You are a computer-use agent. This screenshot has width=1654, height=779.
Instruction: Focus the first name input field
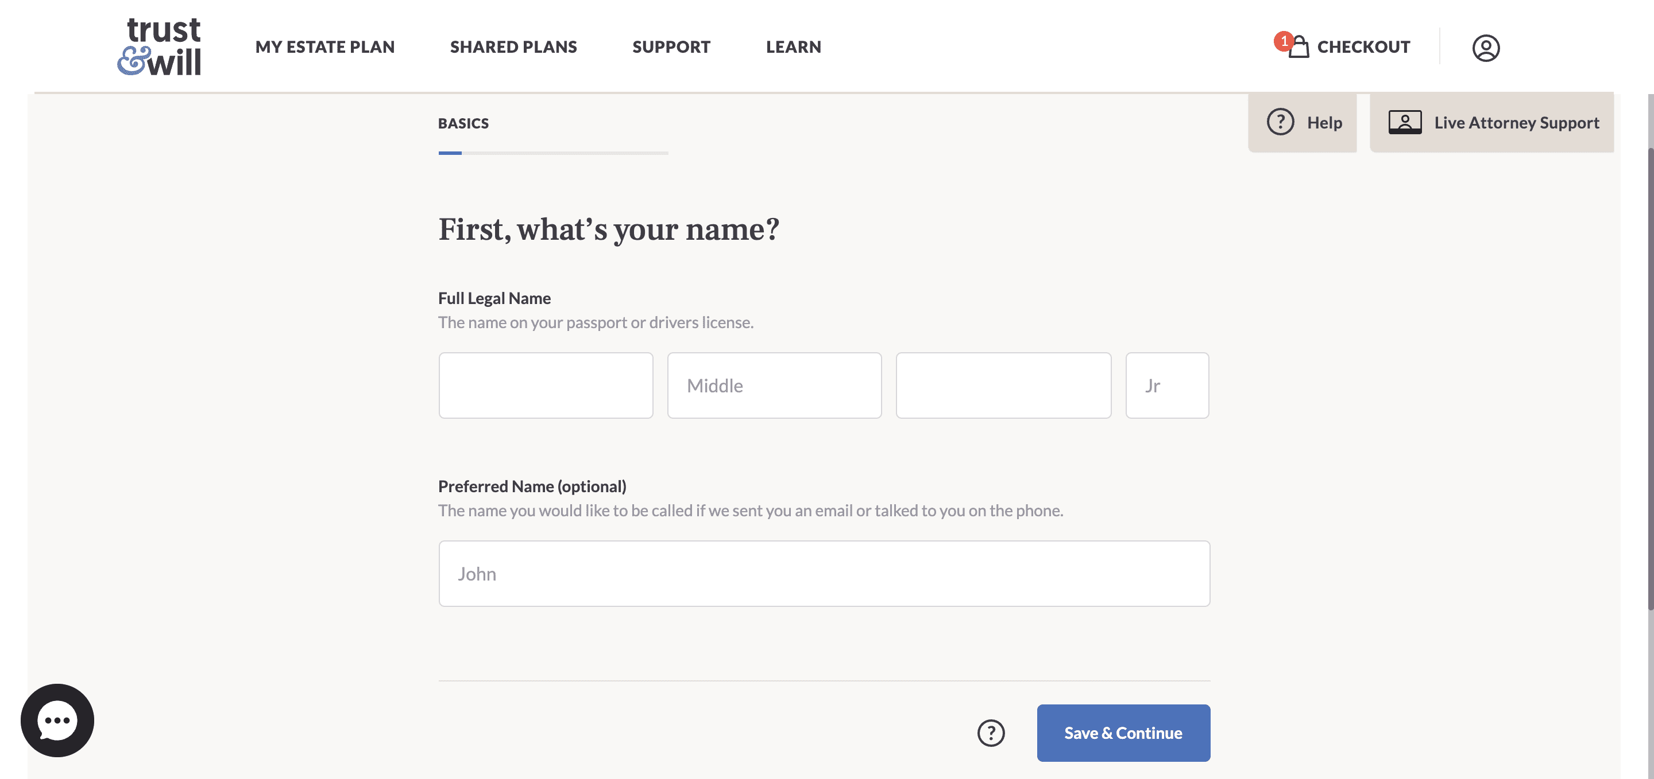tap(546, 385)
